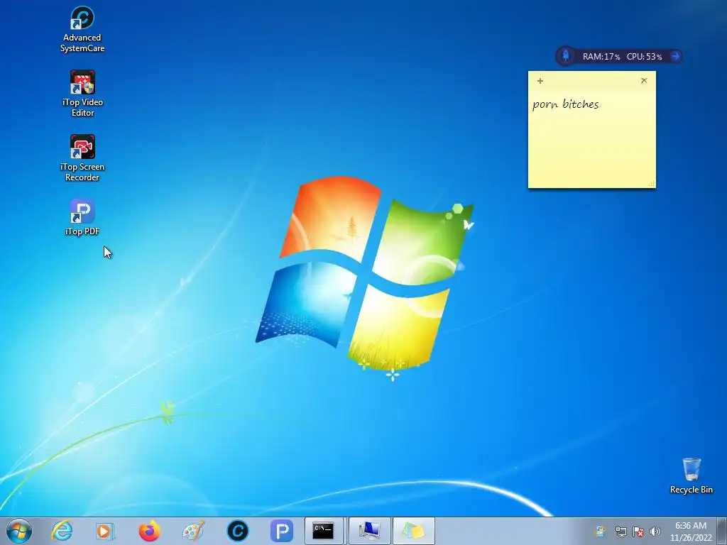Launch Internet Explorer from the taskbar
Screen dimensions: 727x545
click(62, 531)
